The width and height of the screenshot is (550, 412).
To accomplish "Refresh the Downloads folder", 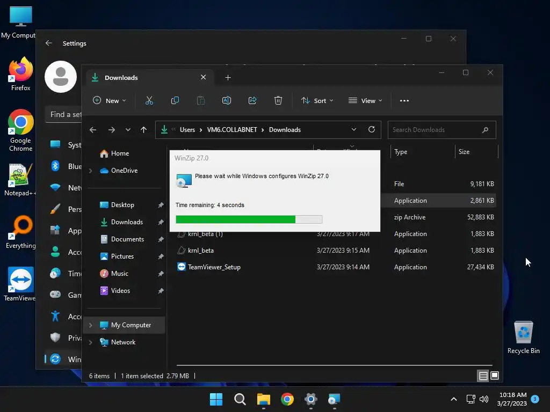I will (372, 130).
